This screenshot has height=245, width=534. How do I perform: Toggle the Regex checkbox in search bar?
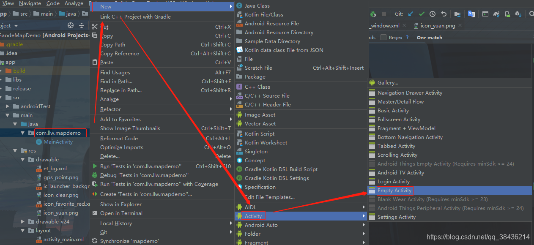(x=383, y=37)
